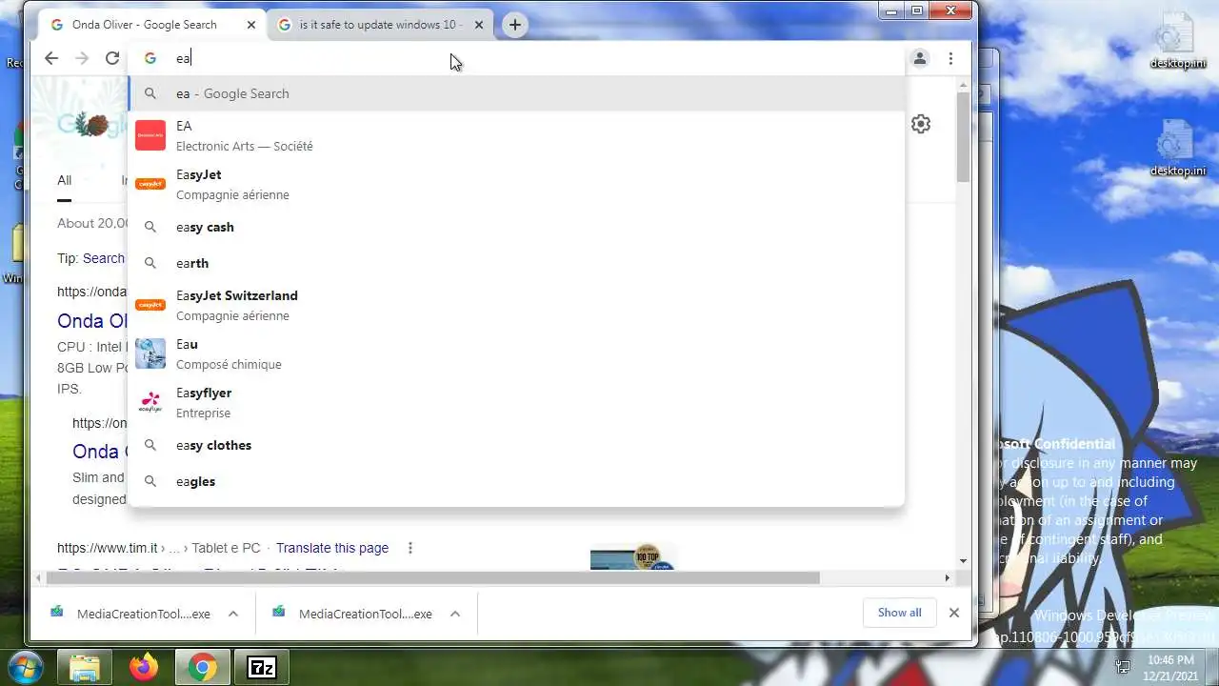Click the Chrome taskbar icon
The width and height of the screenshot is (1219, 686).
click(202, 667)
